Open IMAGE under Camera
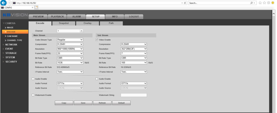The width and height of the screenshot is (277, 113). coord(10,28)
